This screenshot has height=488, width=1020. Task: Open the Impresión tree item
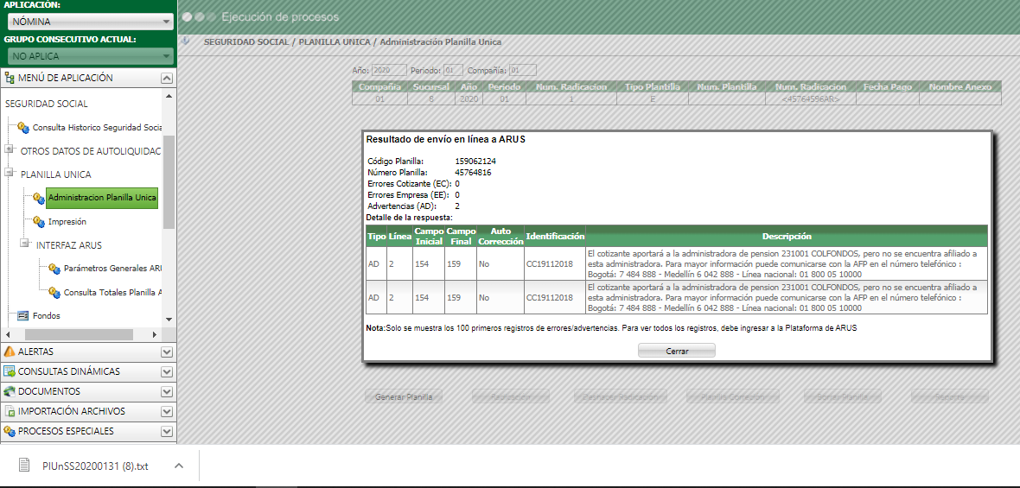(67, 222)
